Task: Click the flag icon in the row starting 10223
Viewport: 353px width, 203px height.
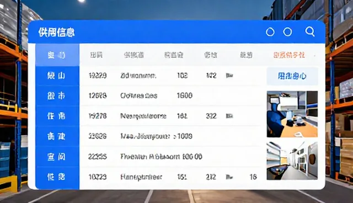Action: point(229,177)
